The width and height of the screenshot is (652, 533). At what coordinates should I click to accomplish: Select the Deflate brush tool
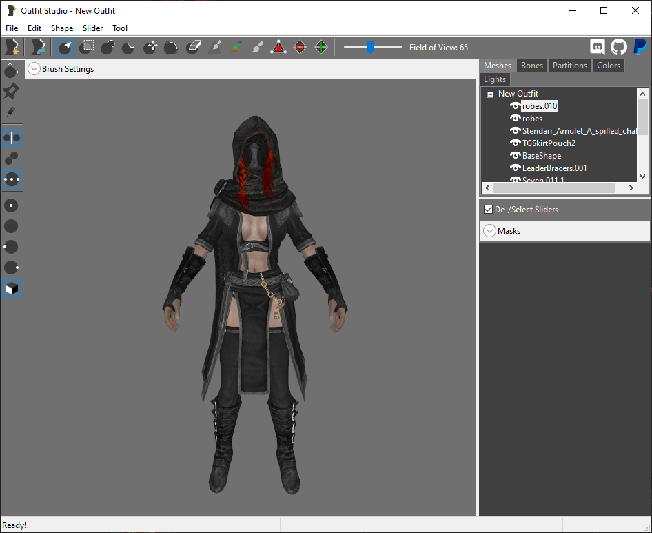pos(128,47)
